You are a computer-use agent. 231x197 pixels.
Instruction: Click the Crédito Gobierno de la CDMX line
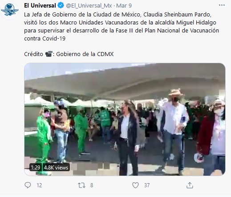click(x=69, y=54)
